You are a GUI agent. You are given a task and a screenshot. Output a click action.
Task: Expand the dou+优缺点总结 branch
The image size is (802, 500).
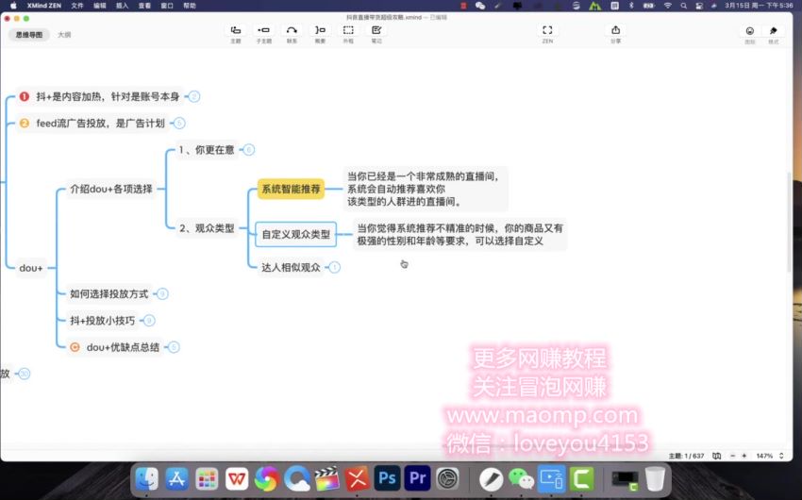174,347
